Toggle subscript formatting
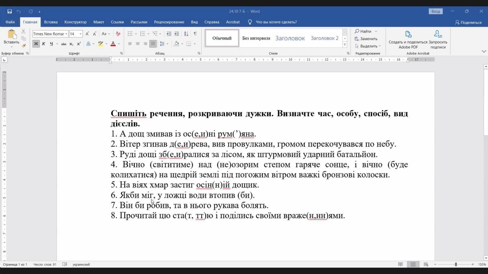The height and width of the screenshot is (274, 488). (71, 44)
